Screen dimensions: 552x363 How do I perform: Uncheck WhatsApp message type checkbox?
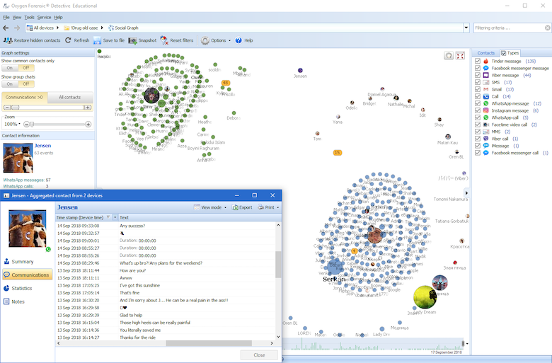click(x=478, y=103)
